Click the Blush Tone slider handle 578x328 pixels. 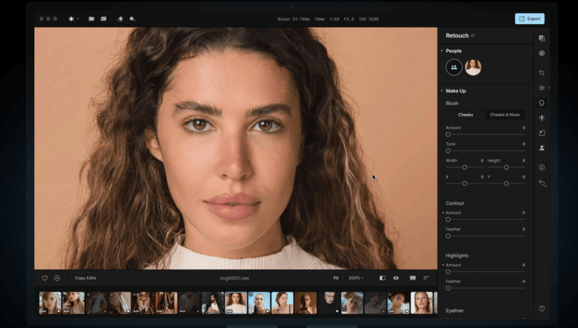coord(448,151)
